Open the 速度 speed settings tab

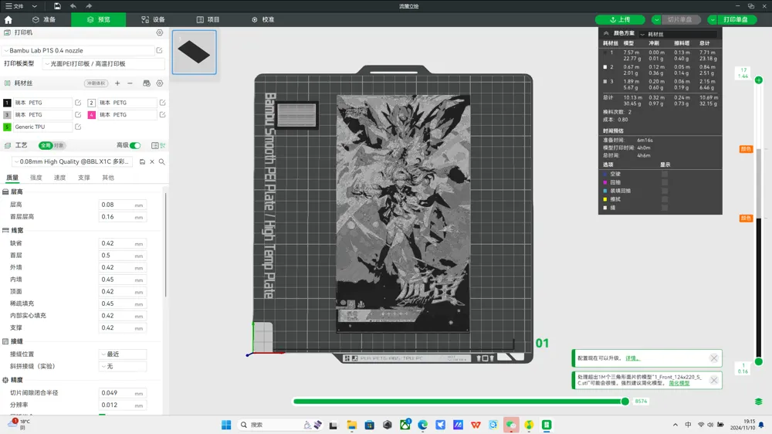coord(59,178)
